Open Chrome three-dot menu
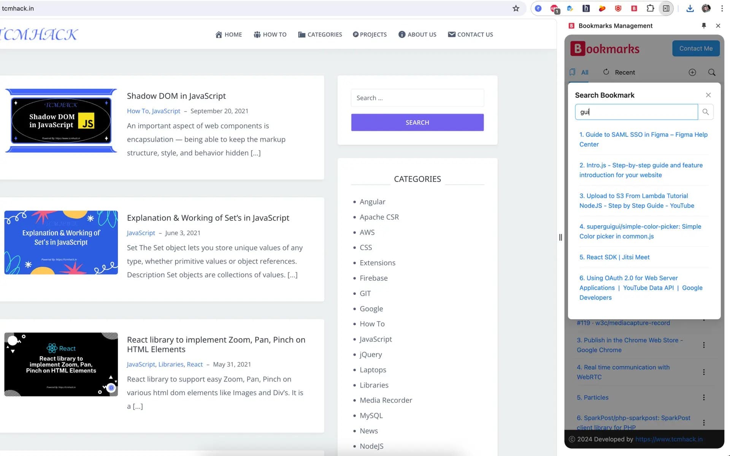The height and width of the screenshot is (456, 730). click(722, 8)
